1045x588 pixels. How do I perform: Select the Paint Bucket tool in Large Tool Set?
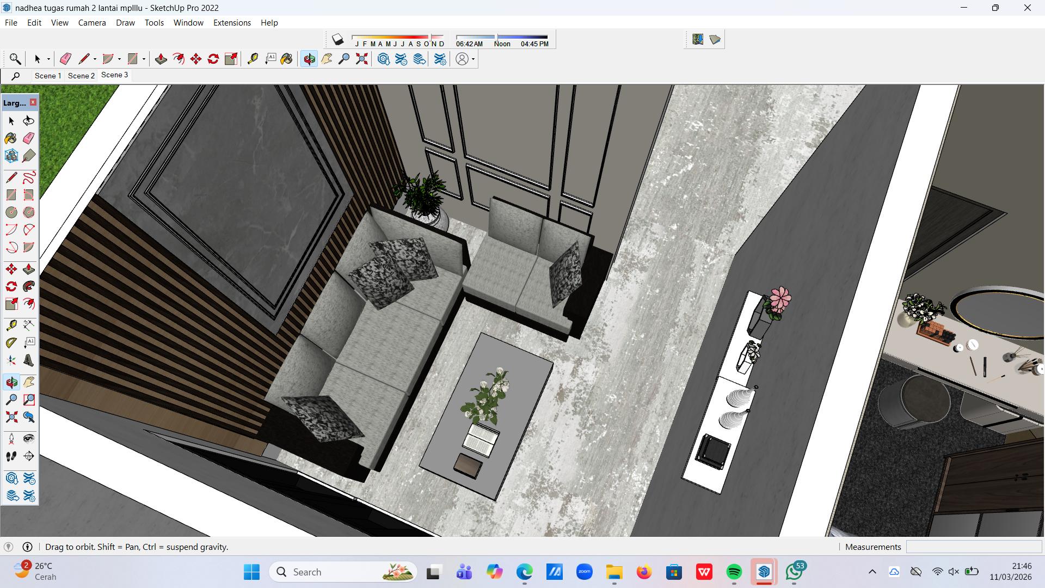11,138
